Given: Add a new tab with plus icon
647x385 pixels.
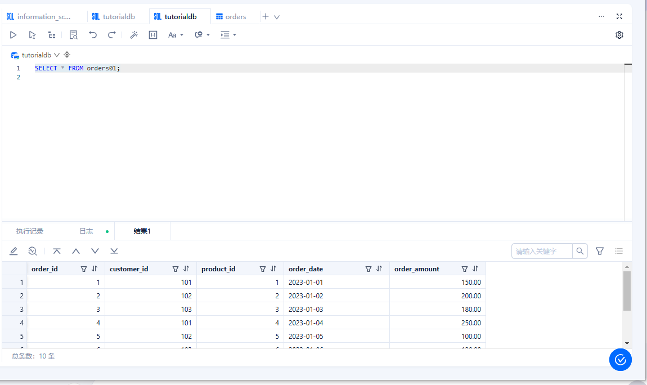Looking at the screenshot, I should point(266,16).
